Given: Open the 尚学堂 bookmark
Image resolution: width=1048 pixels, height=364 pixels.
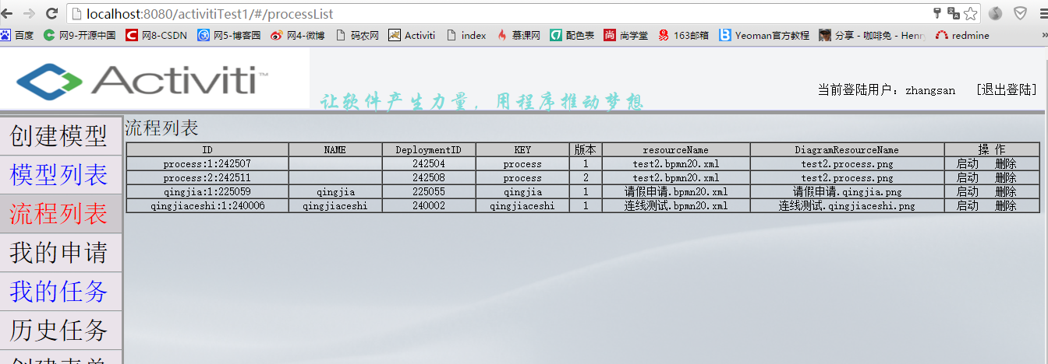Looking at the screenshot, I should click(x=626, y=35).
